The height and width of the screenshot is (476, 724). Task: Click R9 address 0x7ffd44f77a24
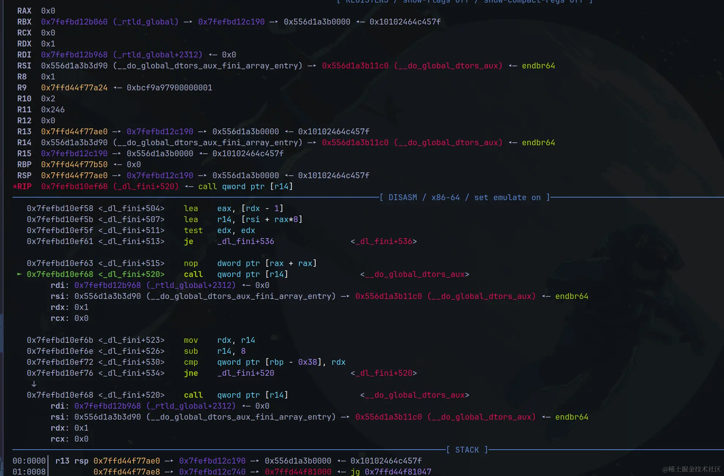[74, 88]
